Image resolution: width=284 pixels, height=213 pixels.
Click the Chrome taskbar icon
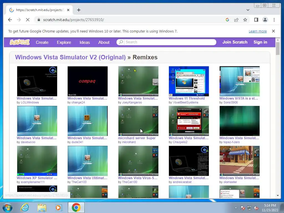(76, 207)
